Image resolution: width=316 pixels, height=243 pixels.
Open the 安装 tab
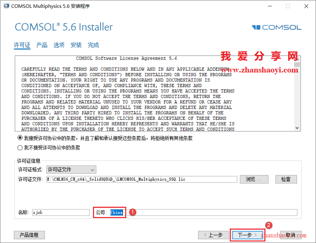coord(76,45)
